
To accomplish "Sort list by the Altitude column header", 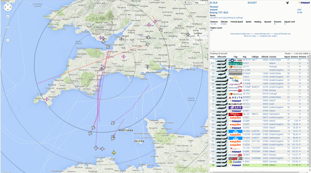I will tap(265, 57).
